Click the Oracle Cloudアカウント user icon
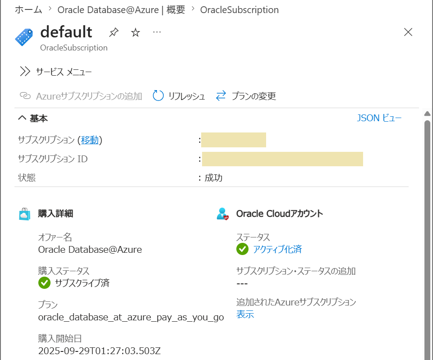 [x=222, y=214]
